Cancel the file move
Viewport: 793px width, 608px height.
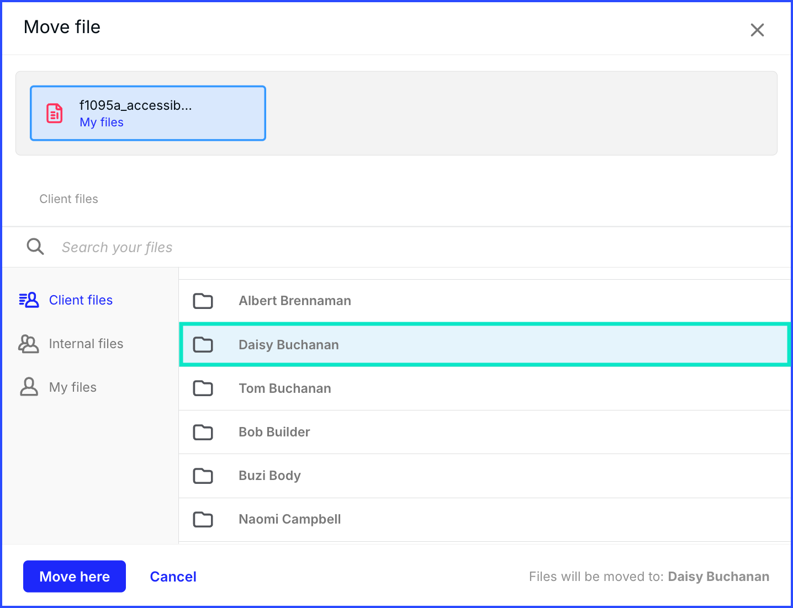[x=173, y=577]
